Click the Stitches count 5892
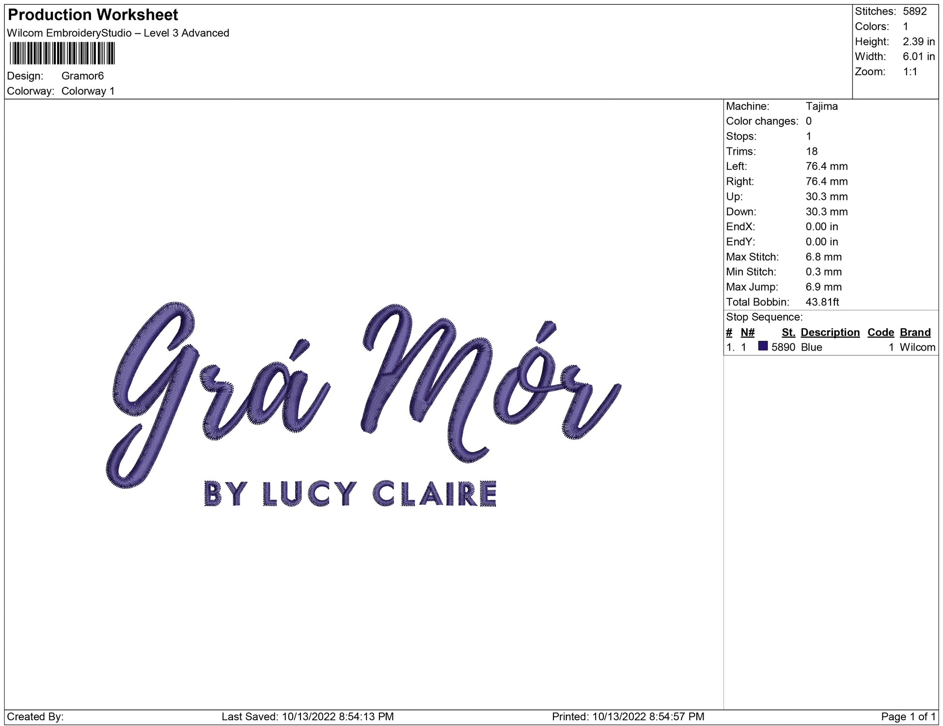This screenshot has width=943, height=726. point(914,11)
